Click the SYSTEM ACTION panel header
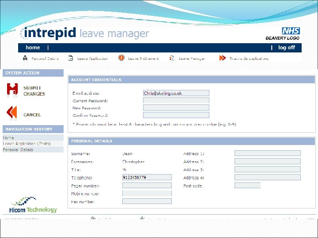The image size is (318, 238). point(33,73)
